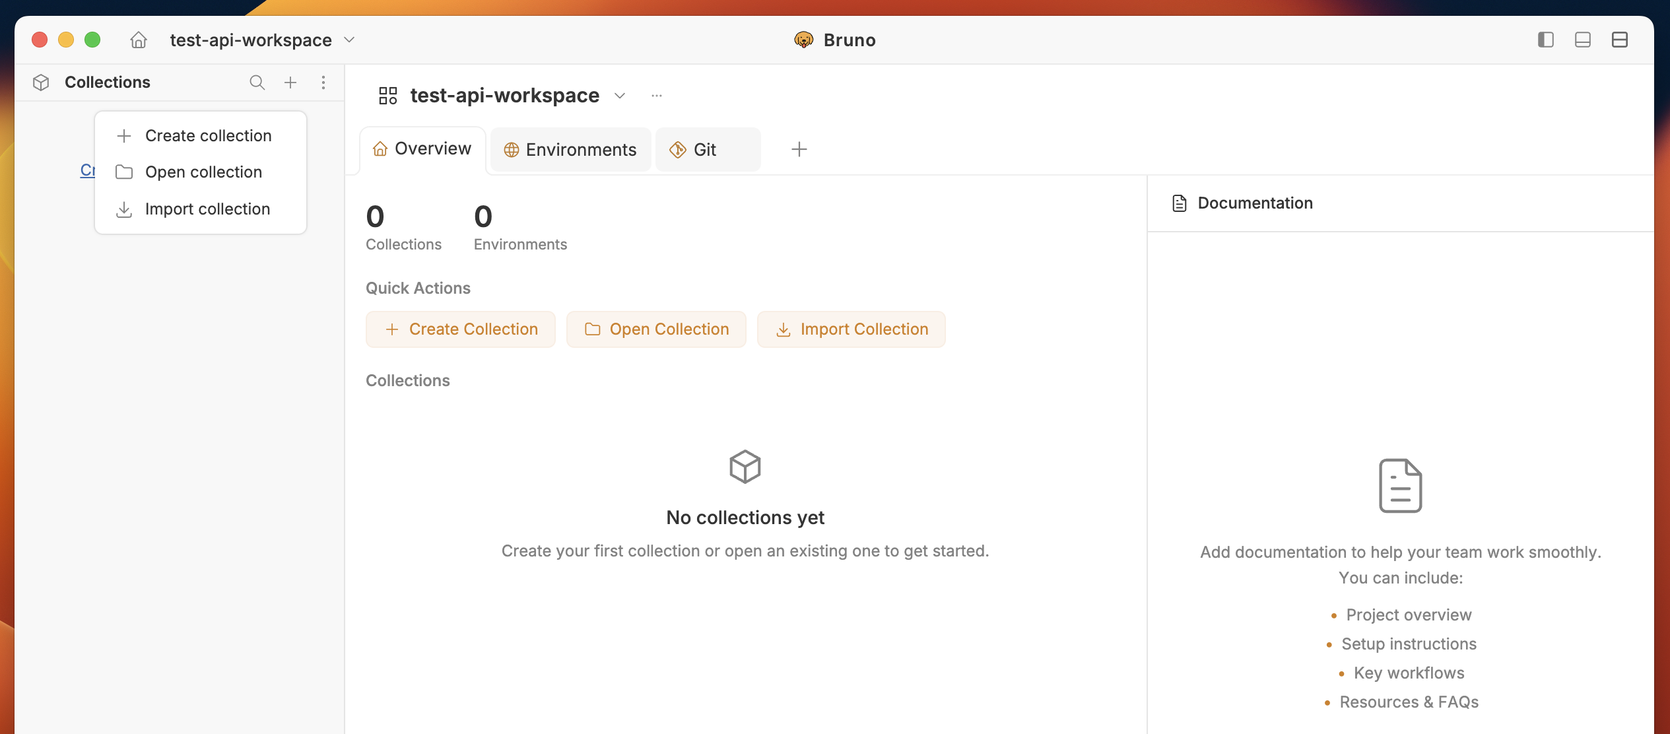Image resolution: width=1670 pixels, height=734 pixels.
Task: Click the Documentation page icon
Action: (1180, 203)
